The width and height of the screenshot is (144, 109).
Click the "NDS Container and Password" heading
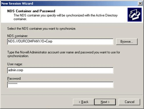click(31, 11)
